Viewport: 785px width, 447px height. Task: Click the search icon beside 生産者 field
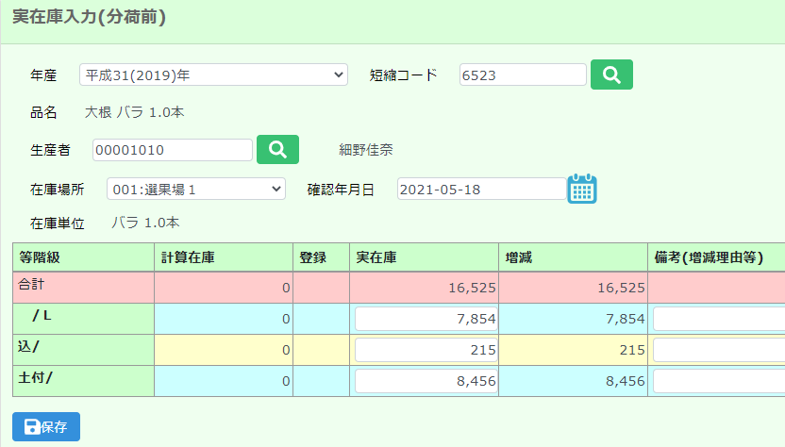pos(277,150)
